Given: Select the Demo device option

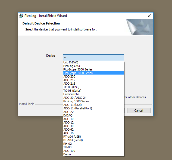Looking at the screenshot, I should click(93, 154).
